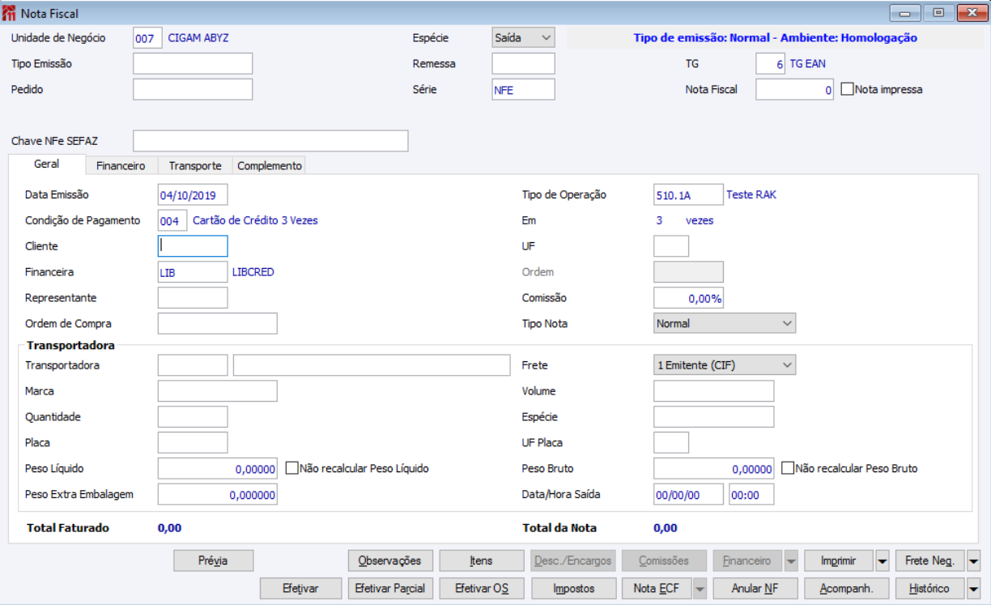Select the Complemento tab
Image resolution: width=991 pixels, height=605 pixels.
[270, 165]
